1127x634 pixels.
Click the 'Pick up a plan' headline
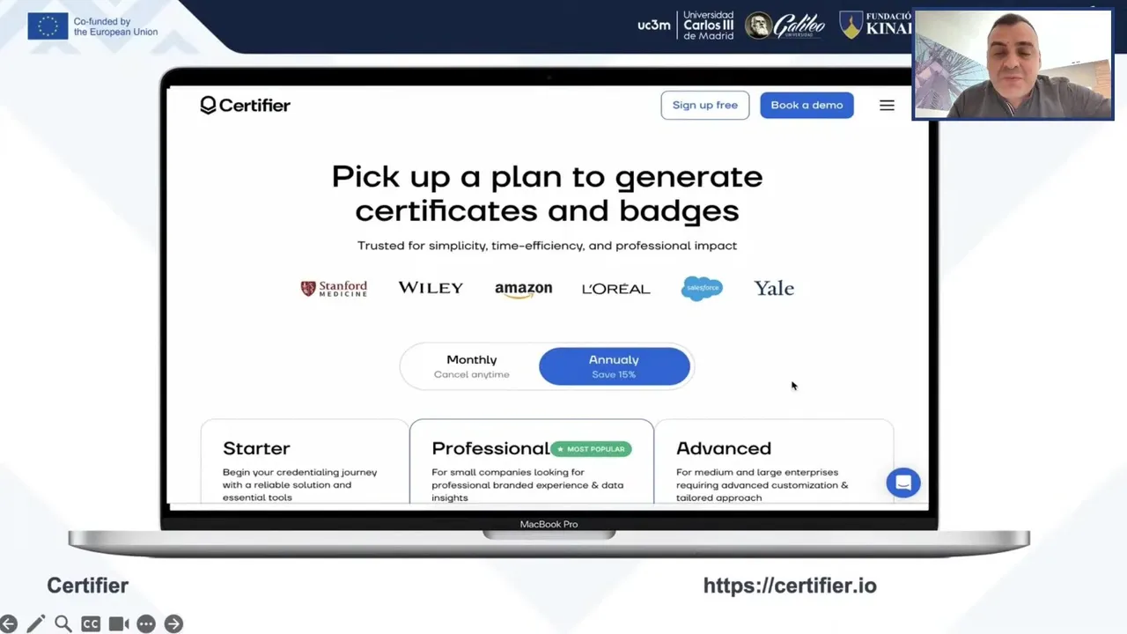tap(547, 194)
